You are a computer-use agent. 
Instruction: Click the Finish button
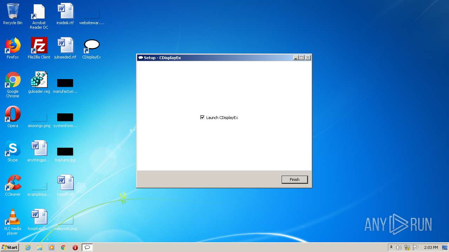295,180
